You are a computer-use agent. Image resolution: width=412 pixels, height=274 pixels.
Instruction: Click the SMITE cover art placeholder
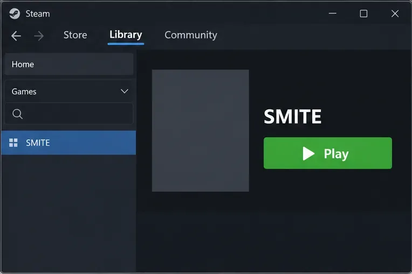click(201, 131)
